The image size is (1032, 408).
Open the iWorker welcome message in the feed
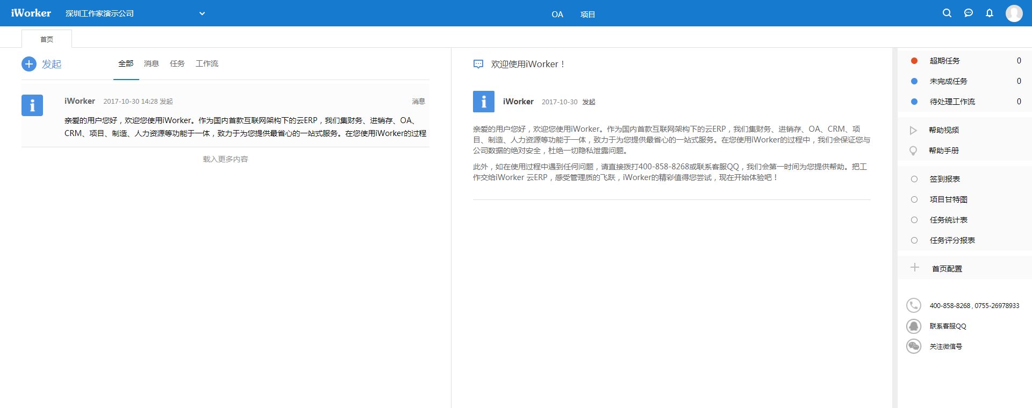(x=225, y=116)
